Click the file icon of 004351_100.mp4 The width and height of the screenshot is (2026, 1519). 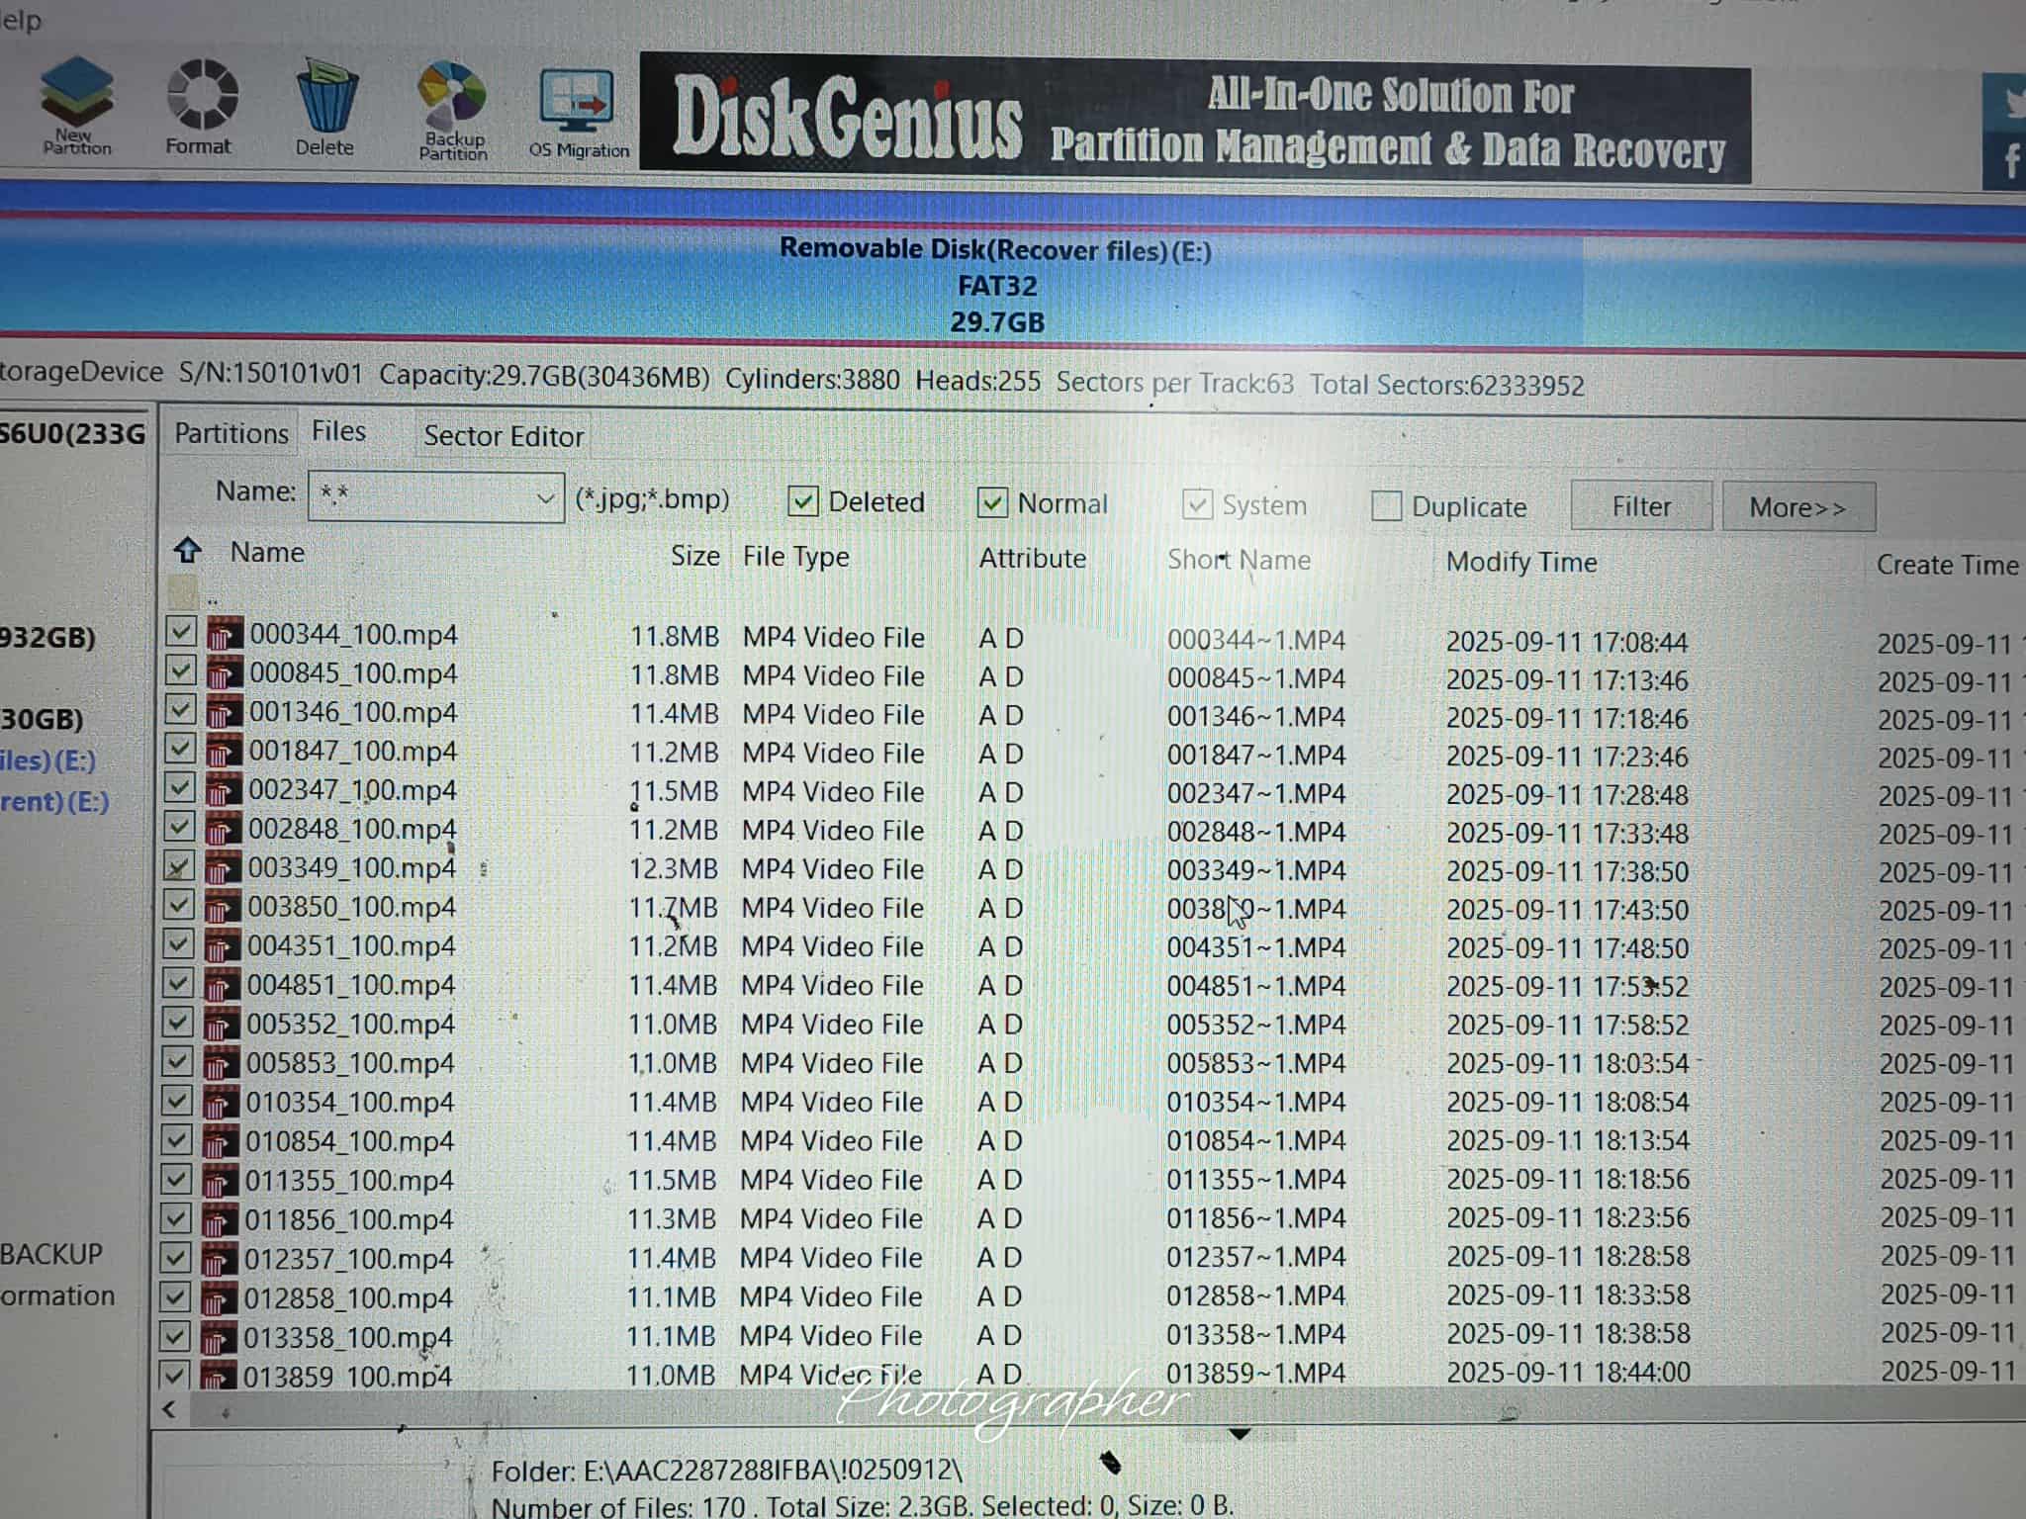click(x=222, y=945)
